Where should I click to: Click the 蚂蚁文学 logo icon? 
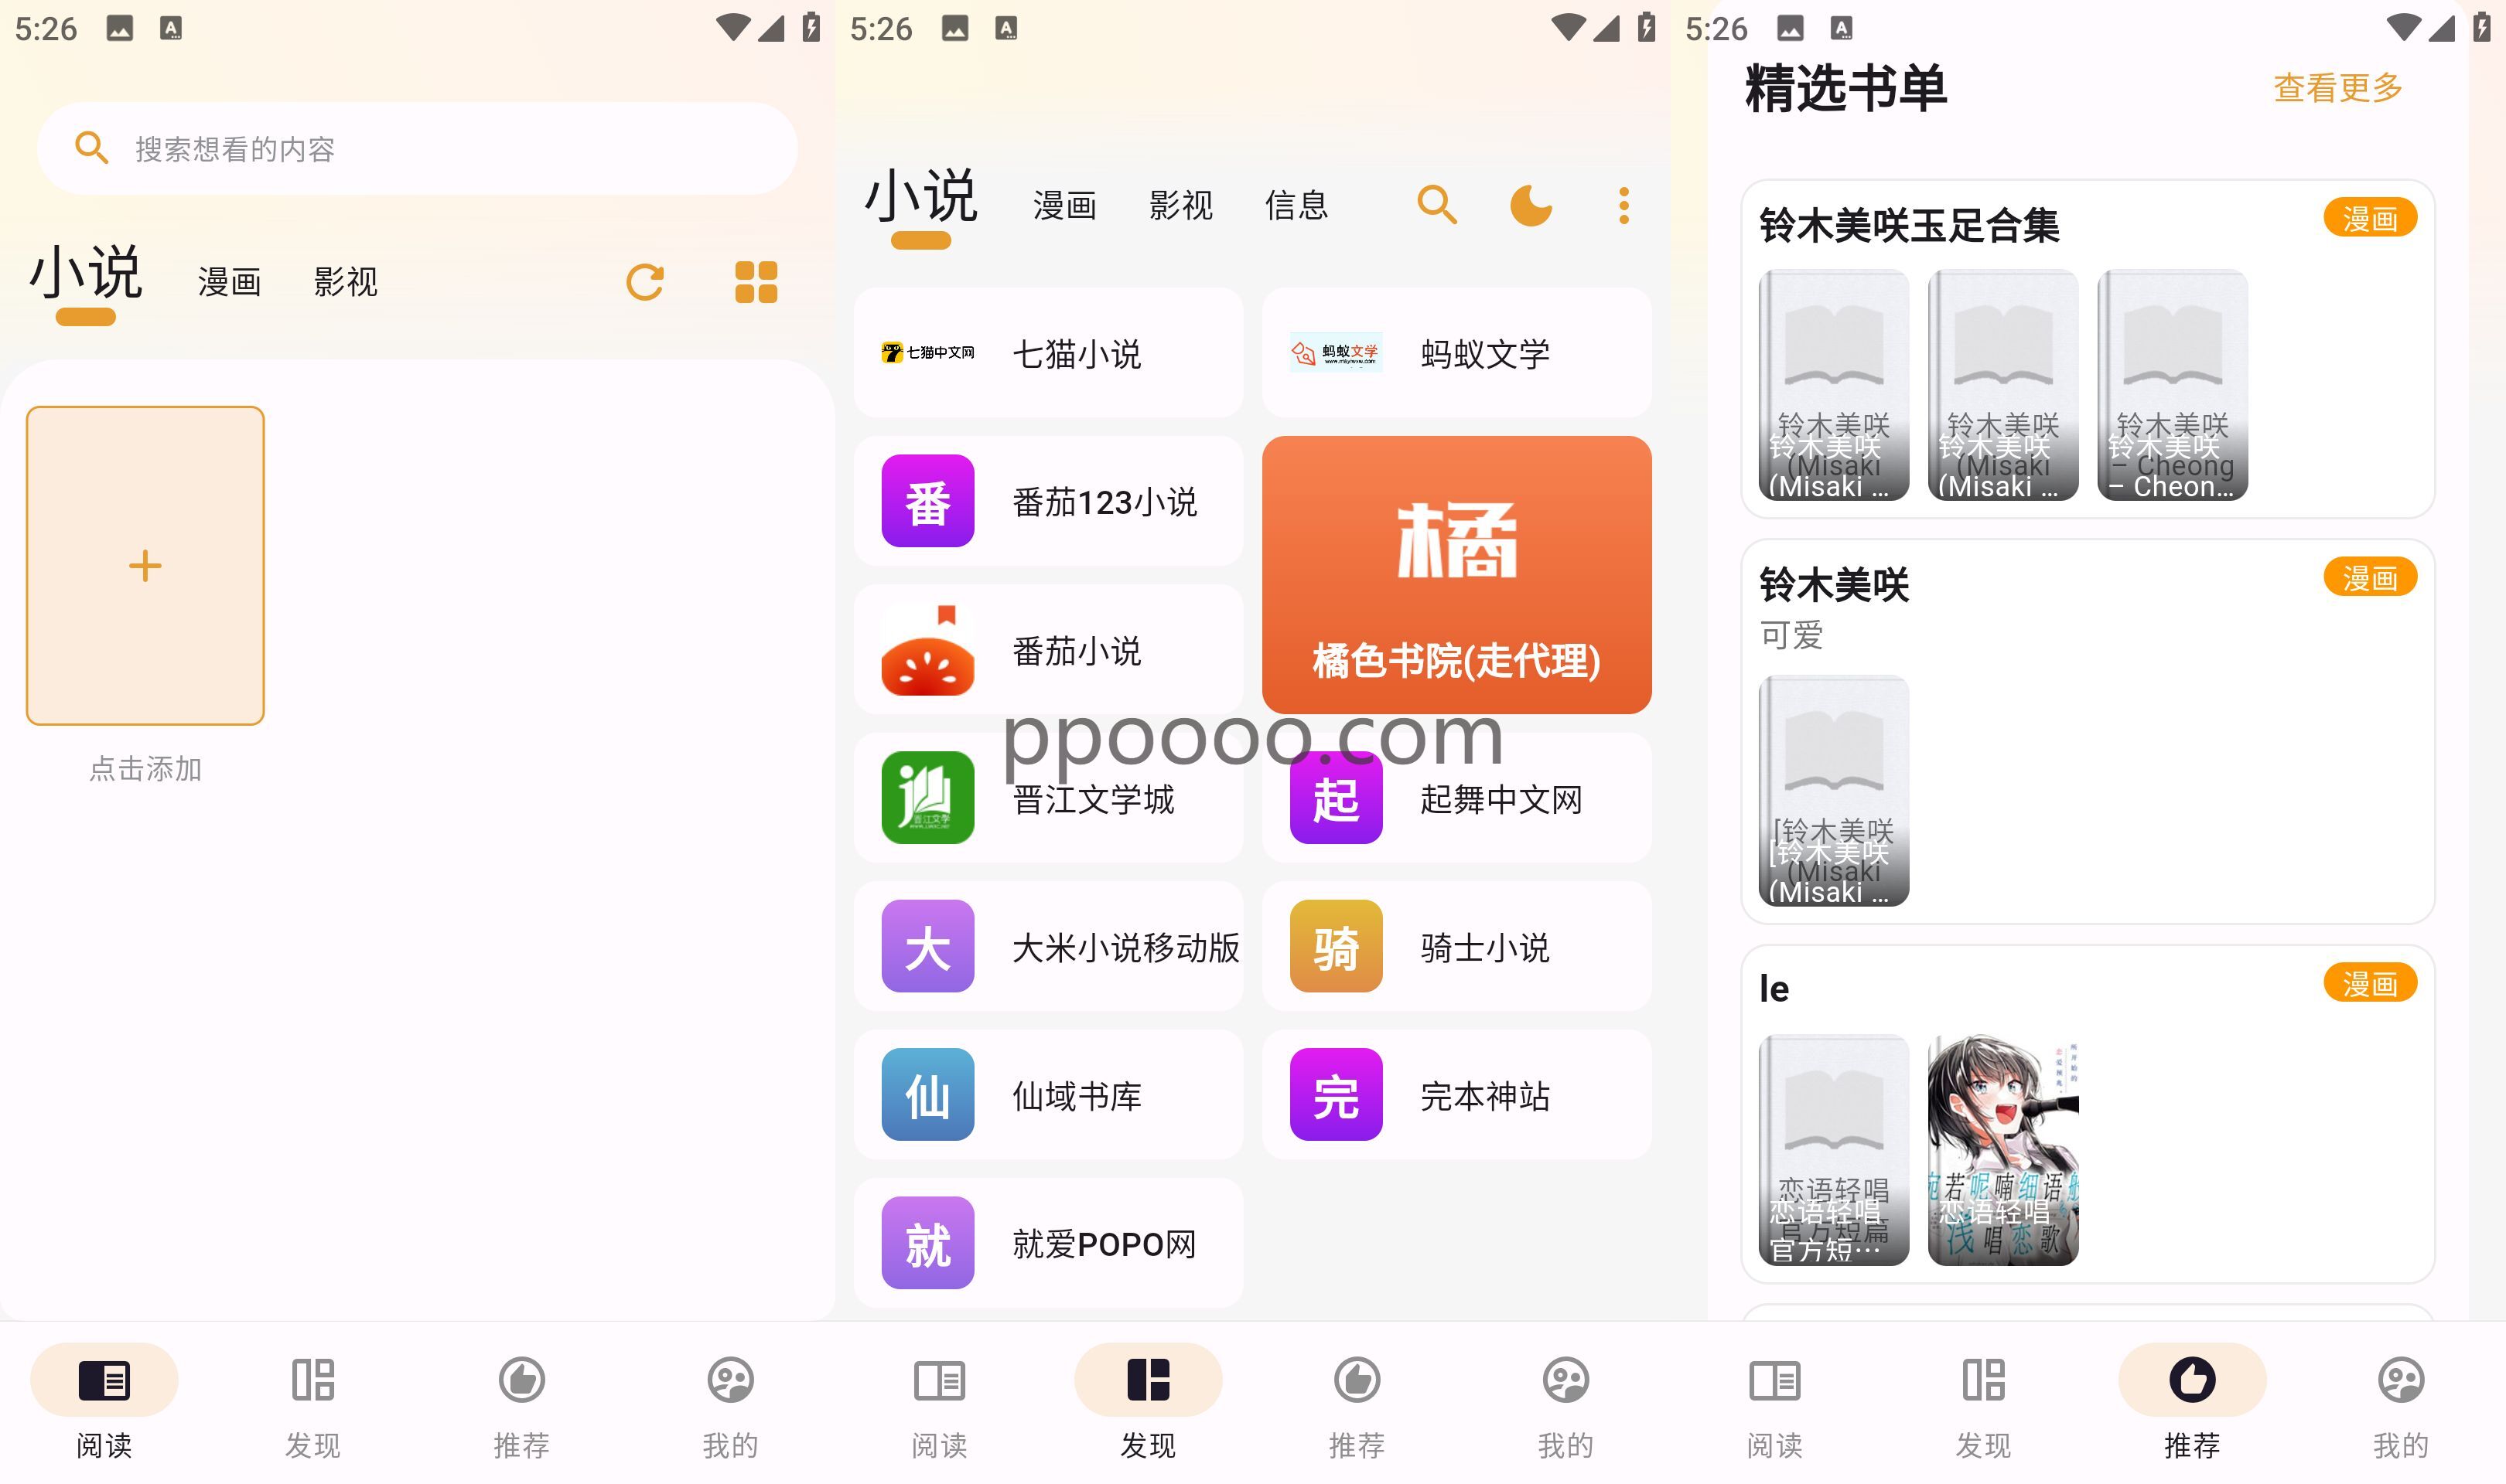click(x=1336, y=353)
